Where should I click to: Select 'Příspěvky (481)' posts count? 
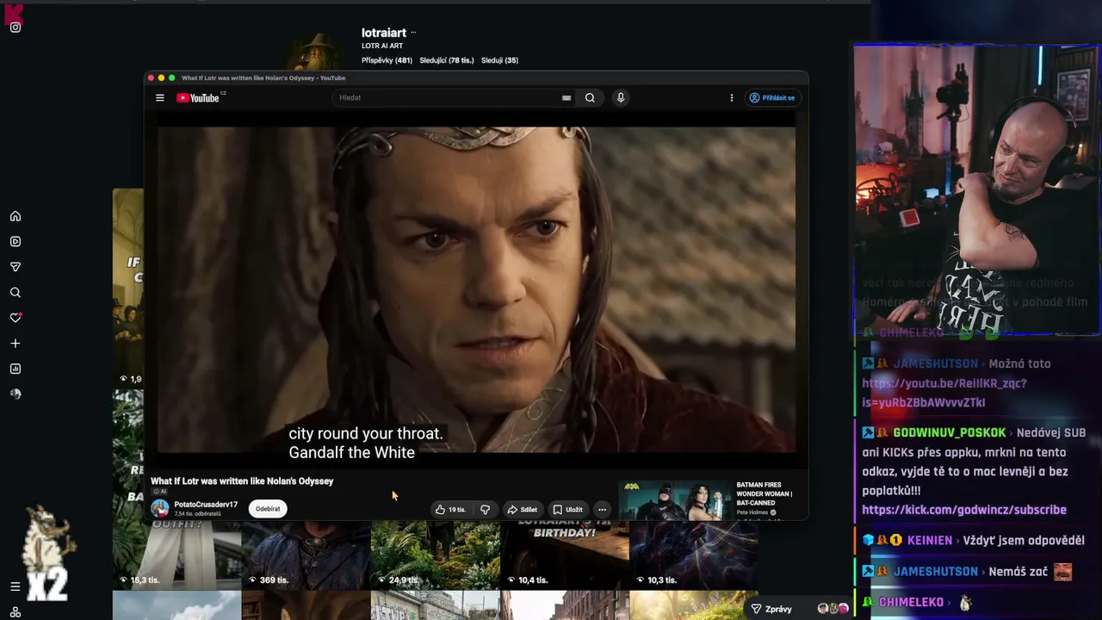click(x=387, y=60)
